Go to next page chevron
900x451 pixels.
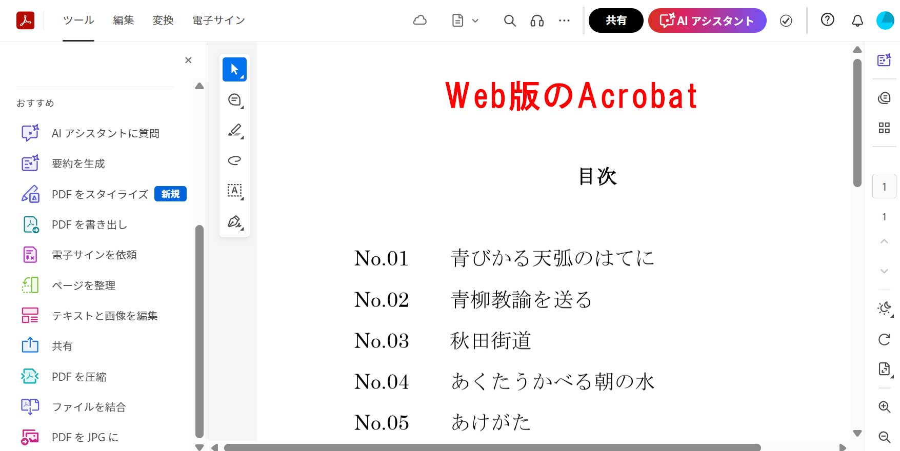point(884,271)
